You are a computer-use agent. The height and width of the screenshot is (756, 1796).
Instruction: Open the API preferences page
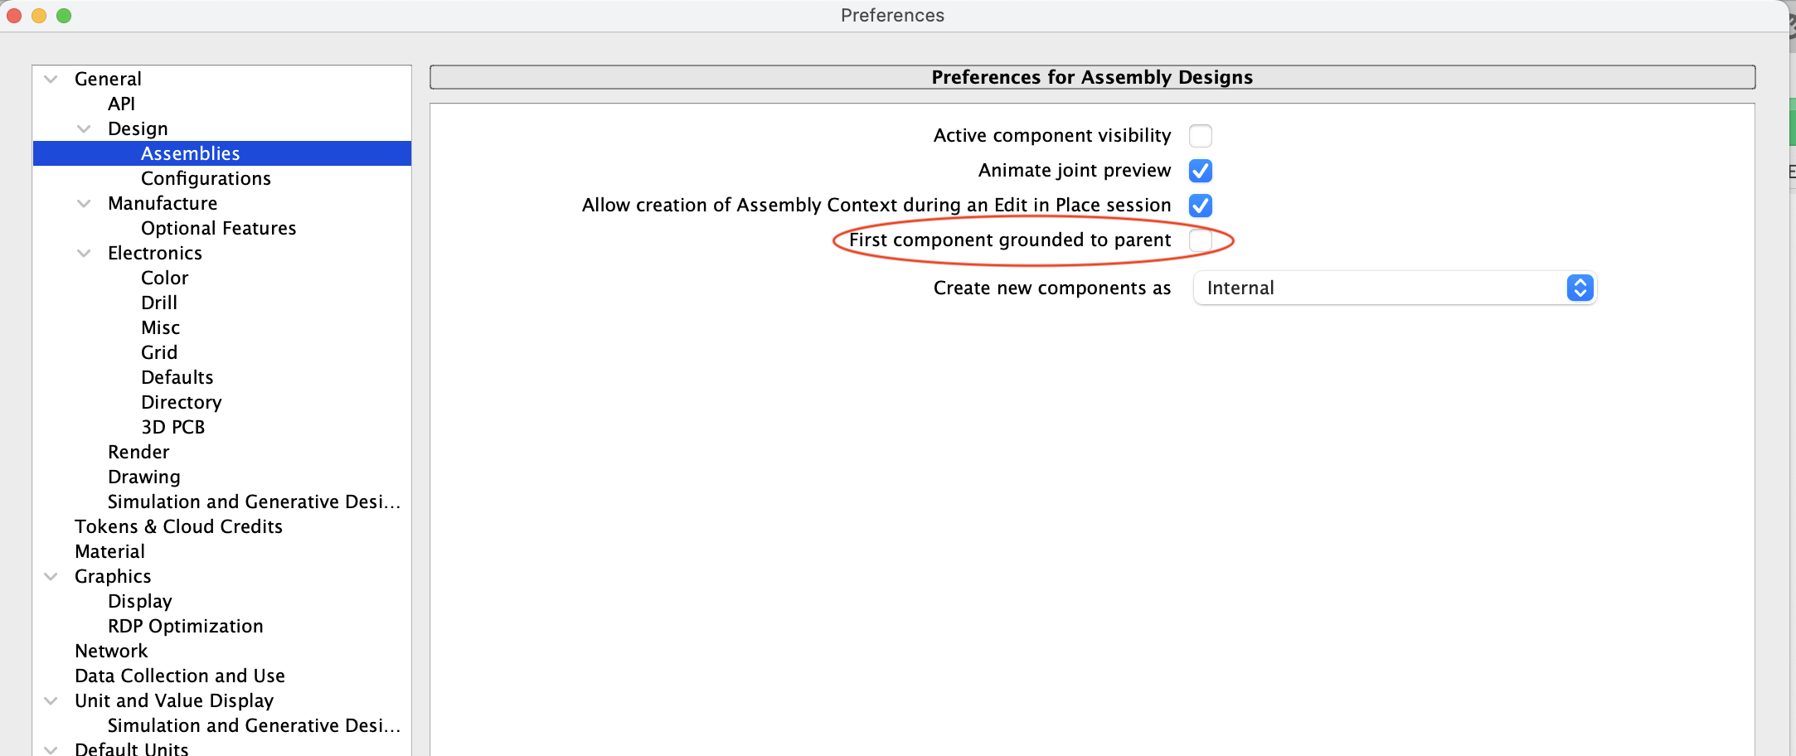(x=121, y=104)
